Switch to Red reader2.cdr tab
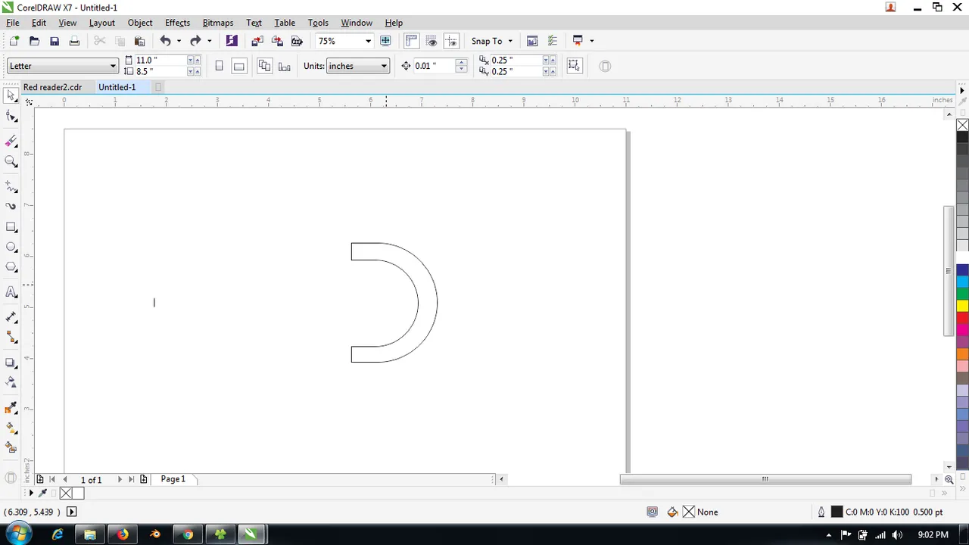This screenshot has width=969, height=545. 52,87
